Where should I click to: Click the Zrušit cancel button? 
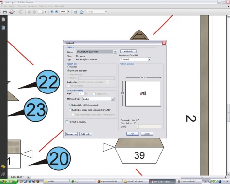pos(147,134)
